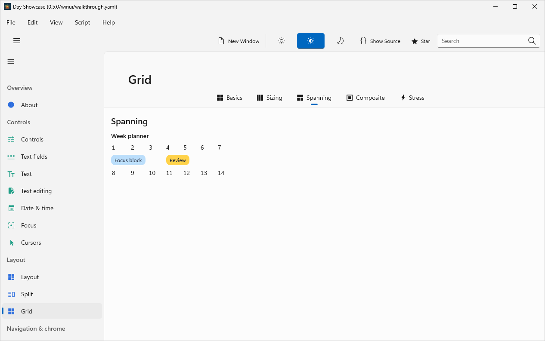Click the Overview section header
The height and width of the screenshot is (341, 545).
(x=20, y=88)
